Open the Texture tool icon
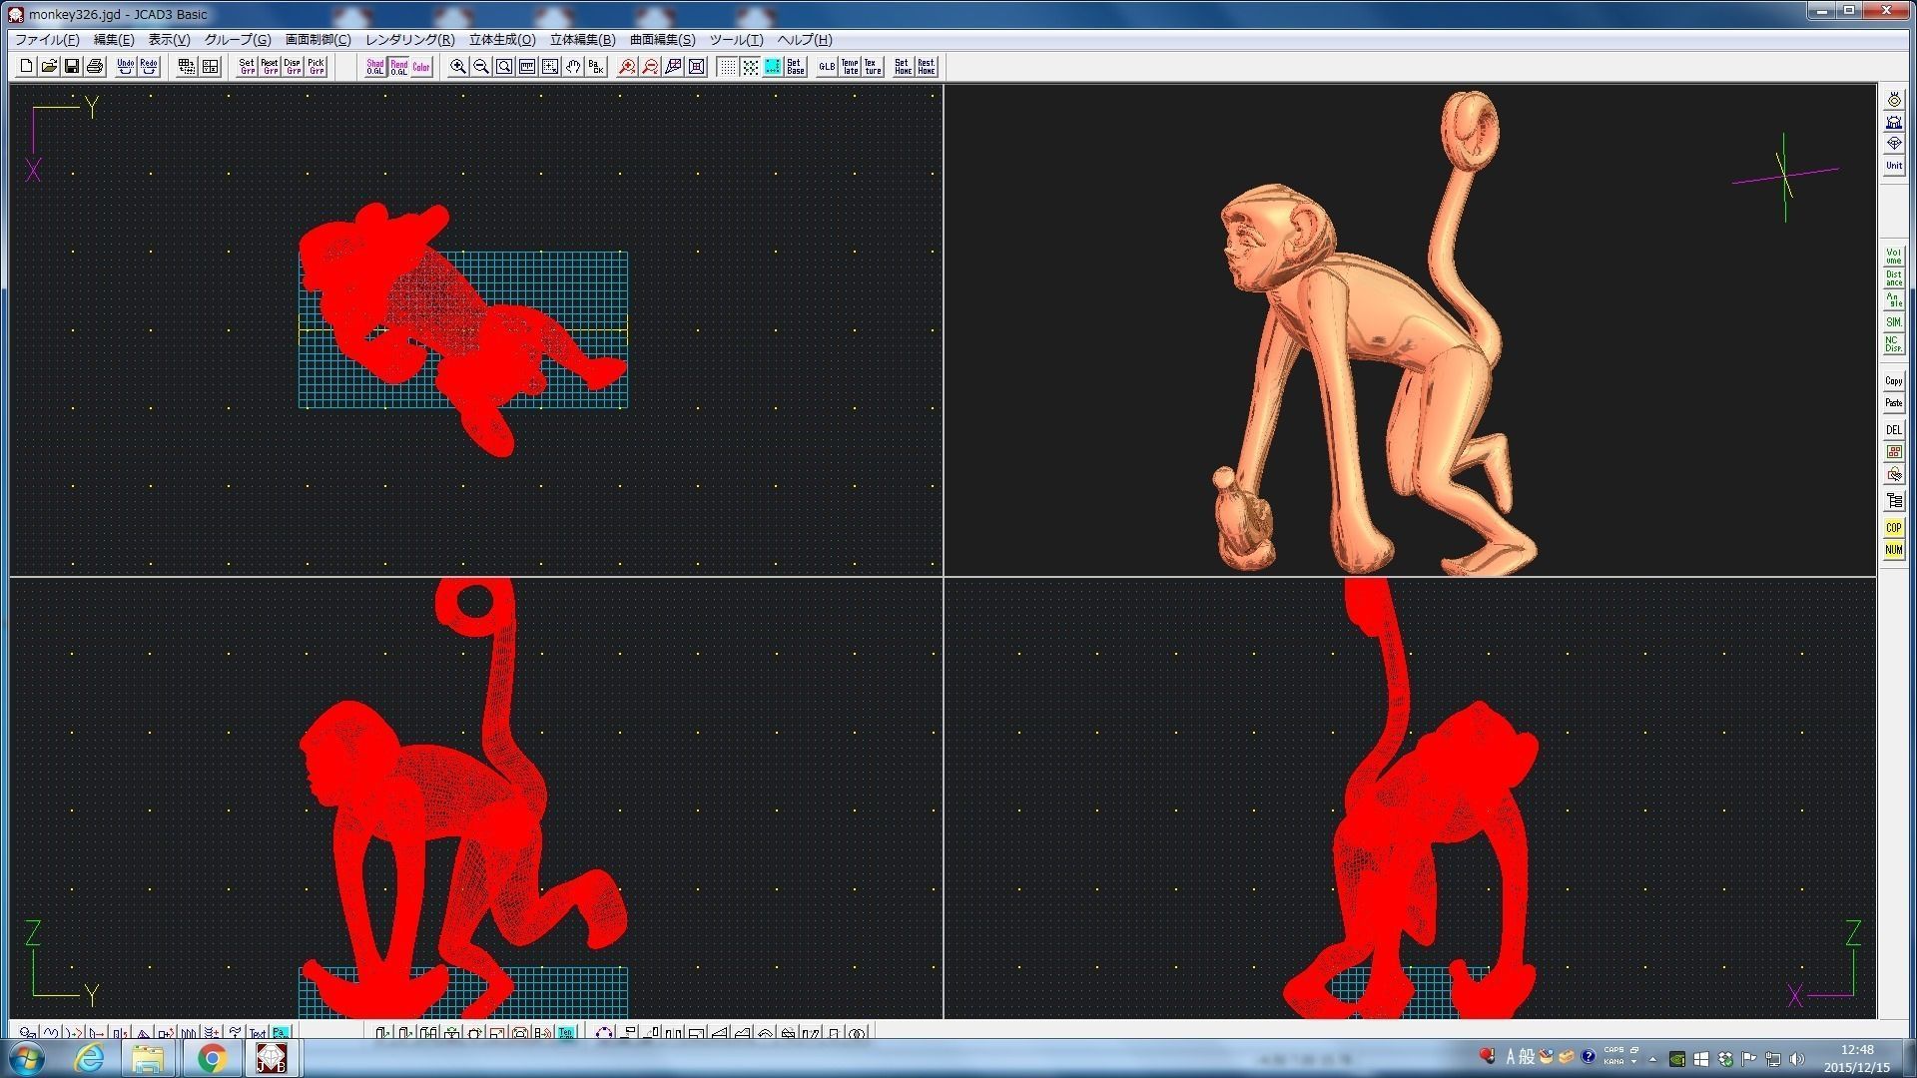This screenshot has width=1917, height=1078. point(873,66)
